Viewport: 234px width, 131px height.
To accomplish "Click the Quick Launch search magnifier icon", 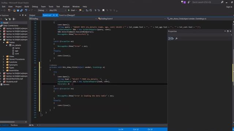I will (x=222, y=2).
